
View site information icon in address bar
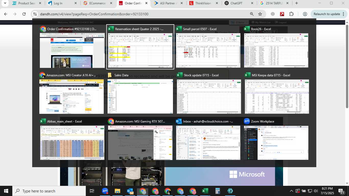tap(35, 14)
